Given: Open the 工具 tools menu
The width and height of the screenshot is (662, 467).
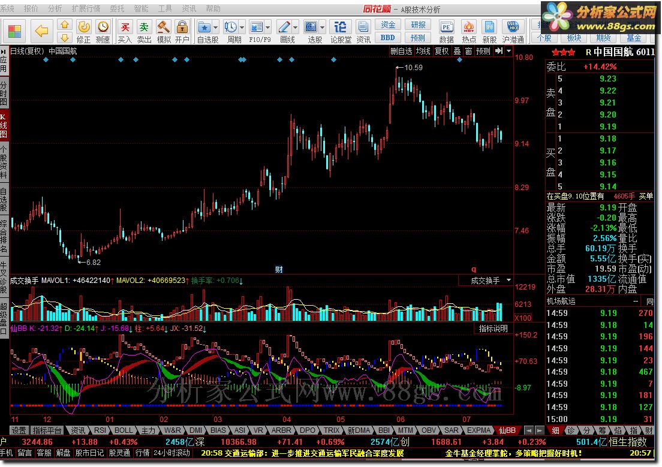Looking at the screenshot, I should click(165, 8).
